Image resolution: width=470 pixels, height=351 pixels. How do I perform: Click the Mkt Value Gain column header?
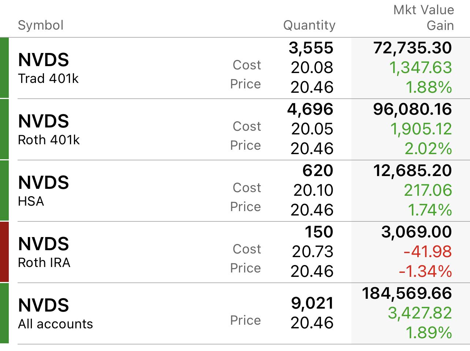[x=424, y=18]
